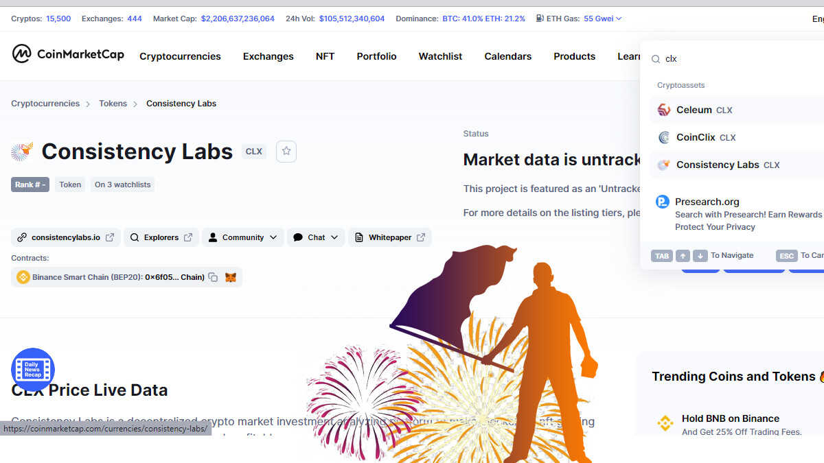Click the Cryptos count 15,500
Screen dimensions: 824x463
coord(58,19)
